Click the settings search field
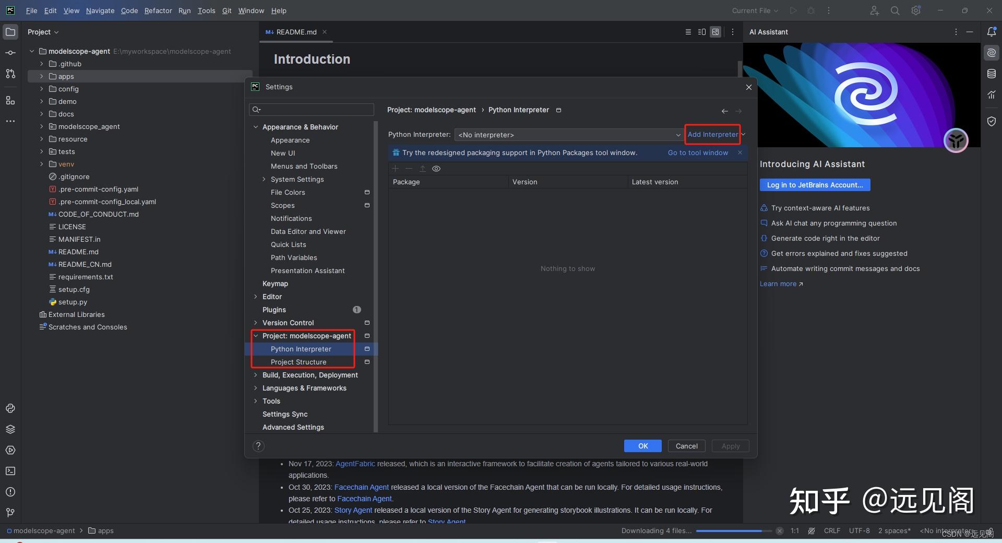This screenshot has width=1002, height=543. [311, 110]
